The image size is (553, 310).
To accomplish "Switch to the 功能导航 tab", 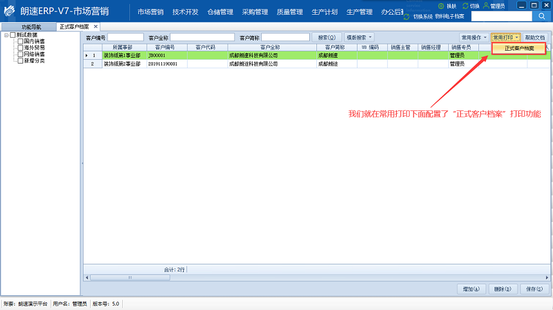I will (30, 27).
